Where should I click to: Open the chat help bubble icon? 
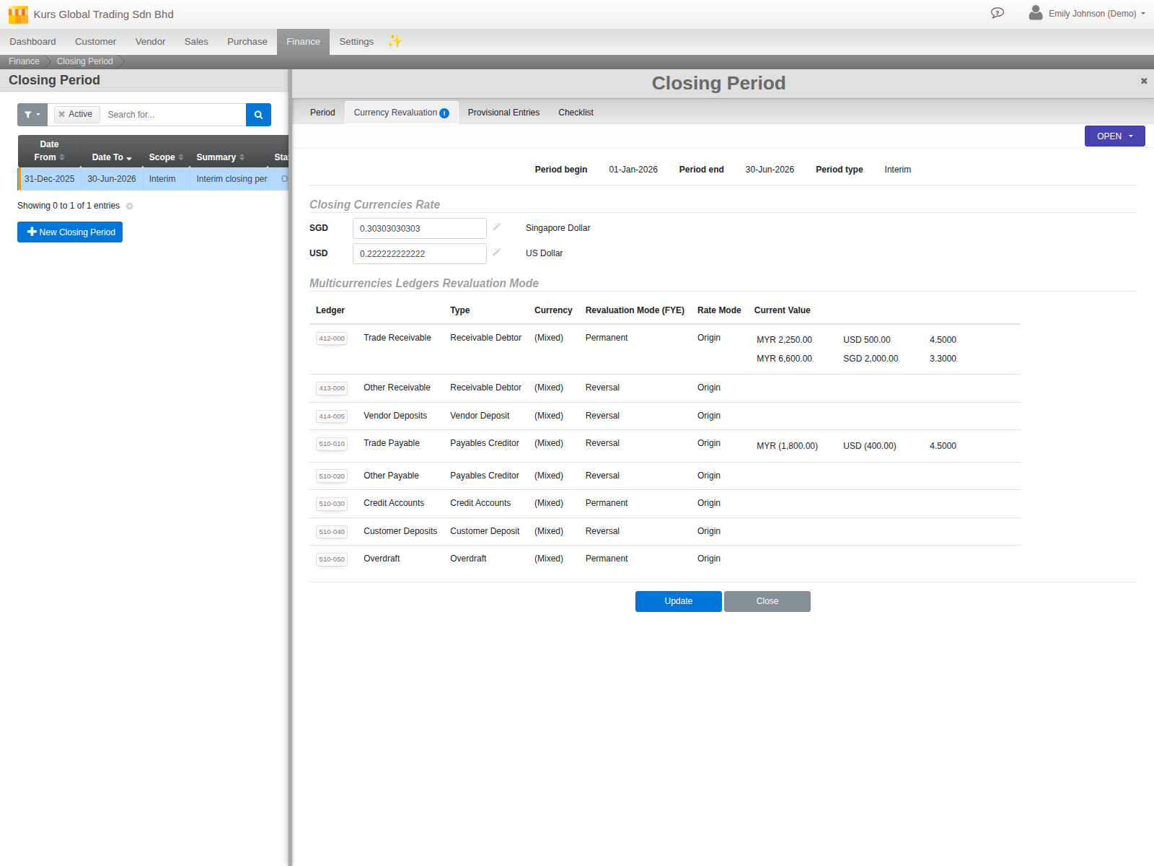tap(997, 13)
